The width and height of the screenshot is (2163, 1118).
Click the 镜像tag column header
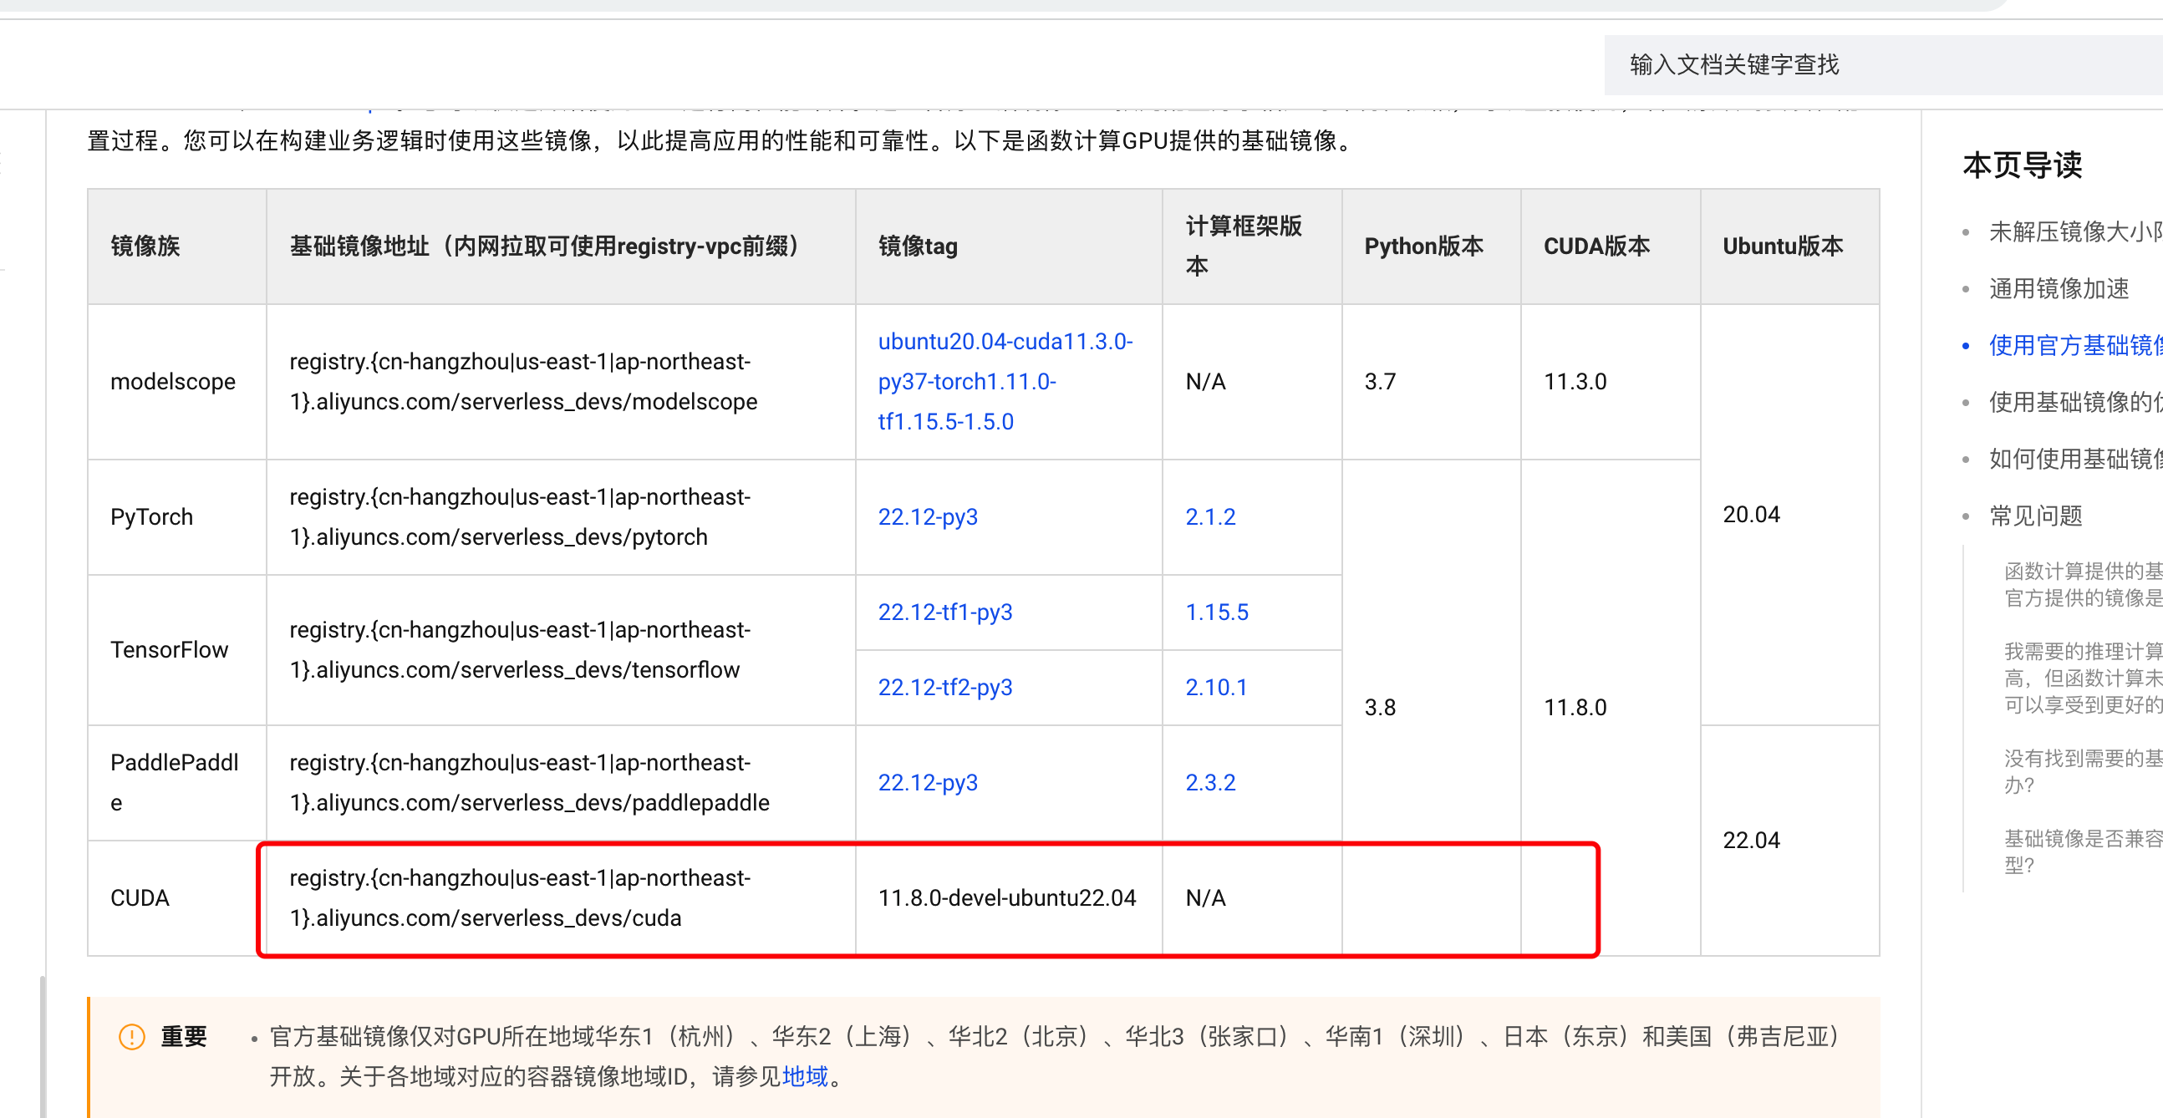tap(1009, 246)
